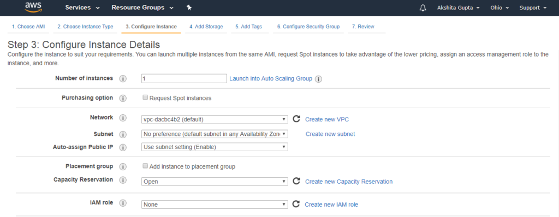Check Add instance to placement group

click(x=145, y=166)
